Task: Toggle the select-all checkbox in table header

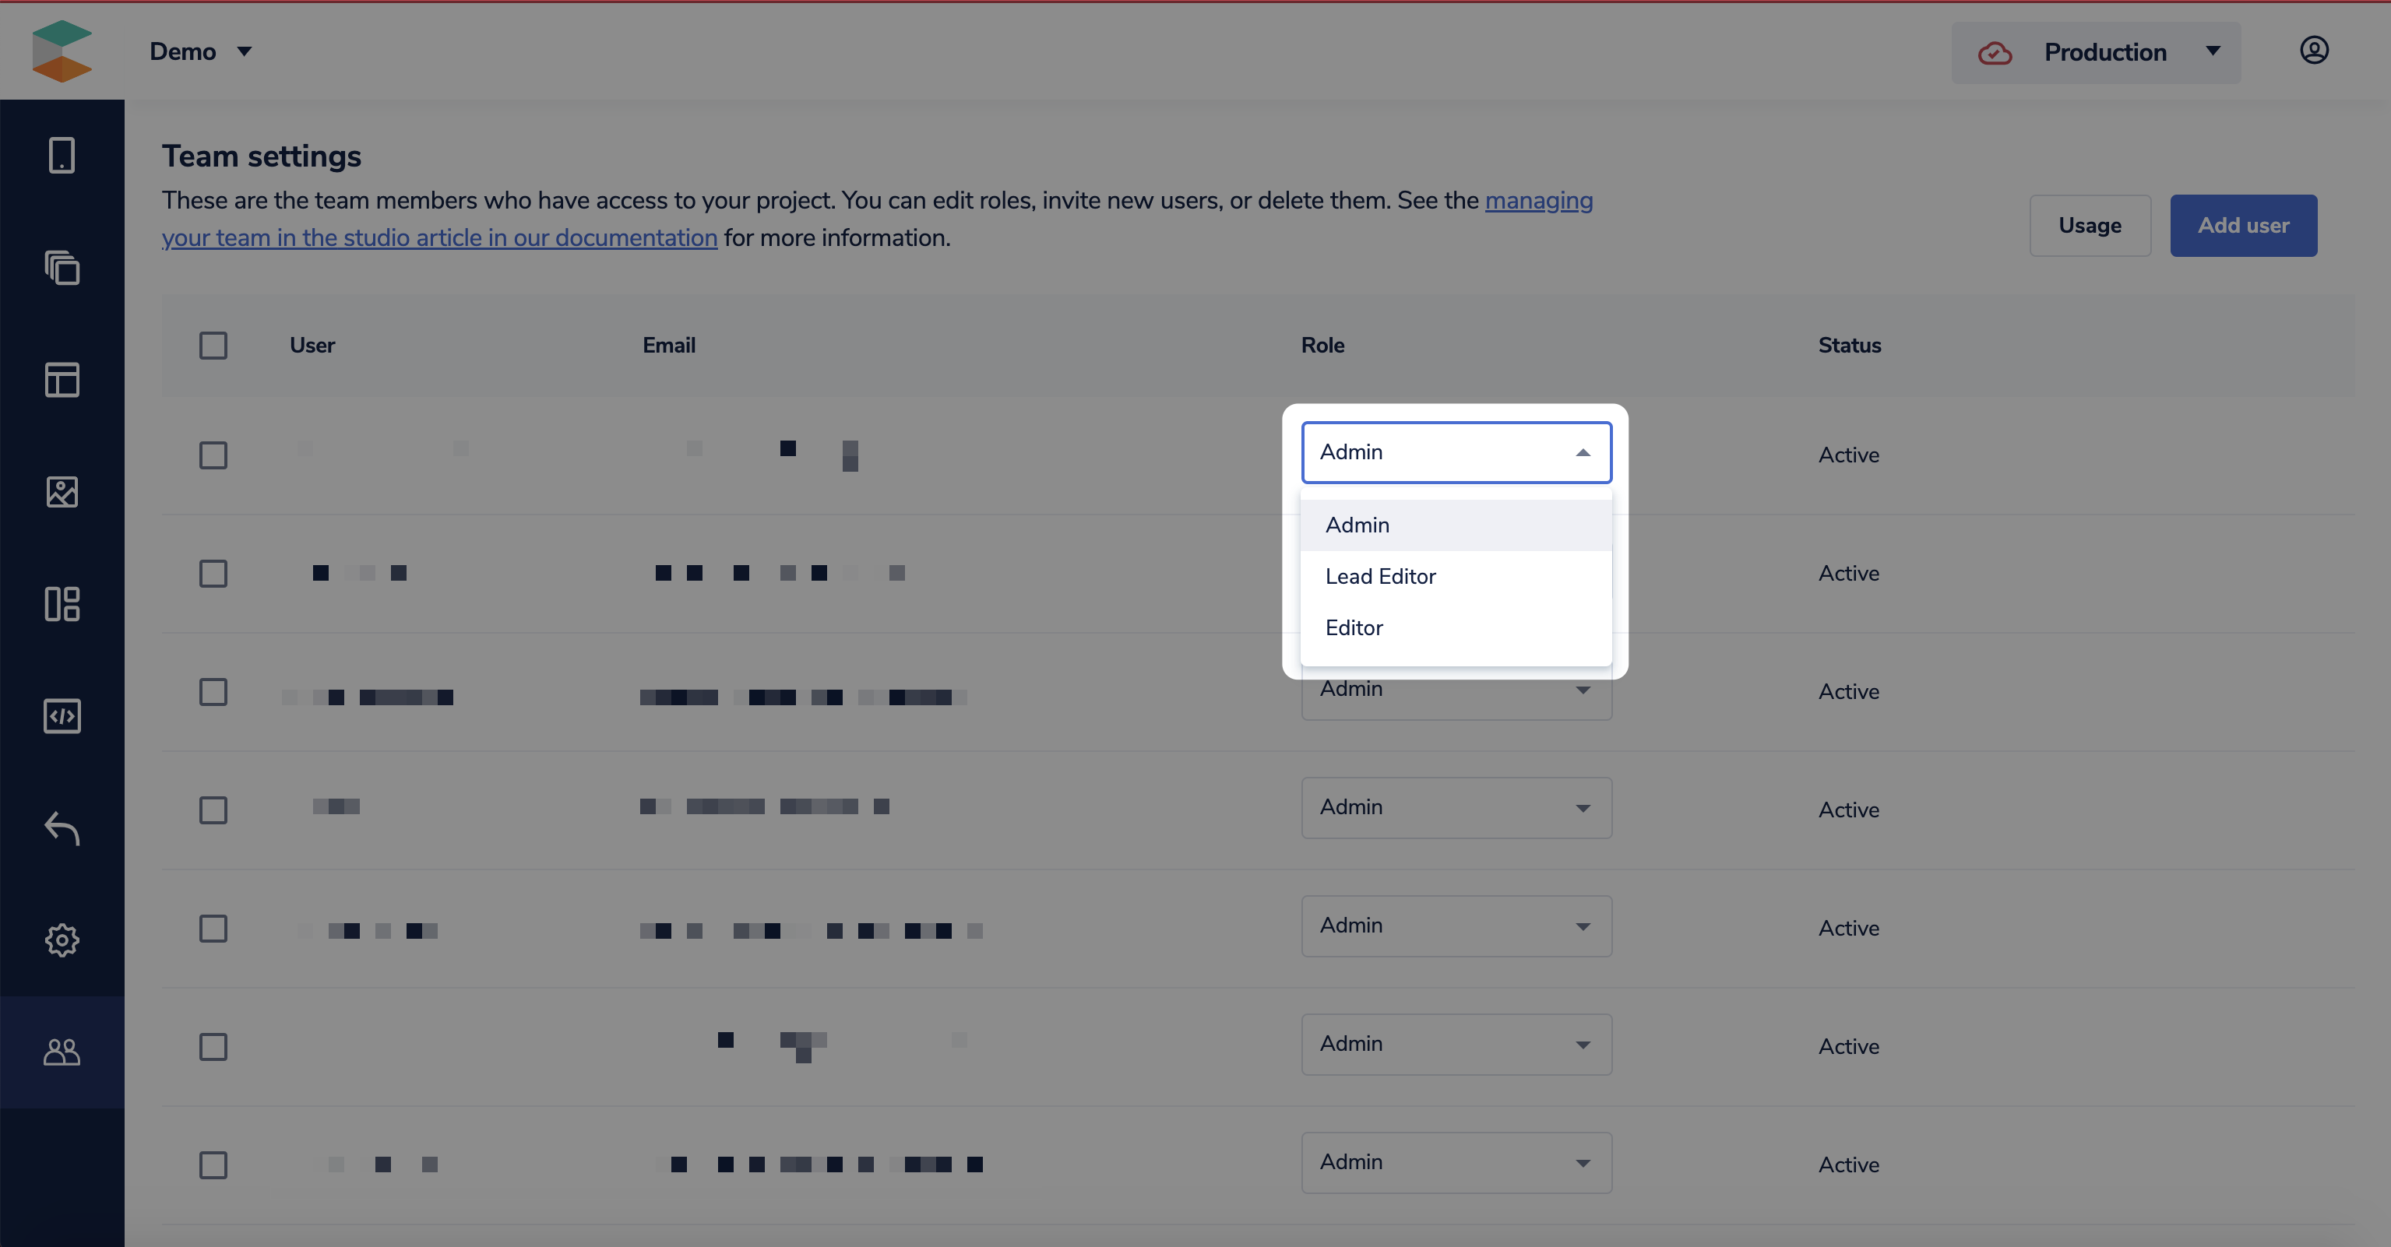Action: (213, 345)
